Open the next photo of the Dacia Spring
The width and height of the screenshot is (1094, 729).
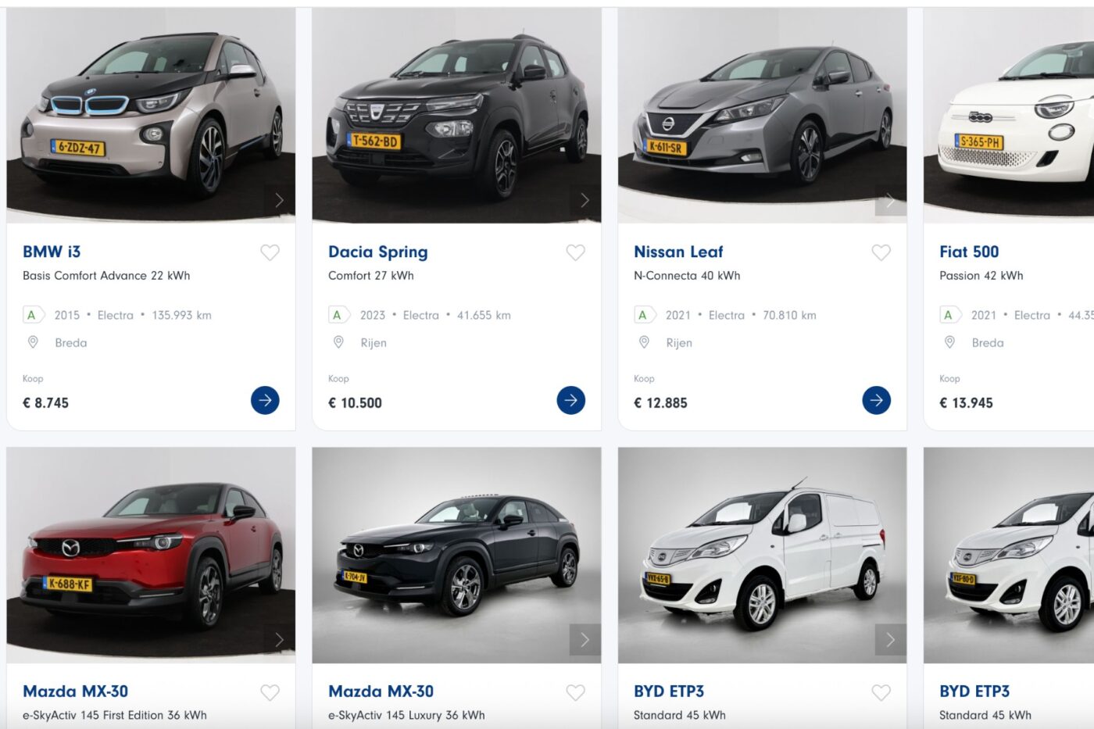pos(585,199)
